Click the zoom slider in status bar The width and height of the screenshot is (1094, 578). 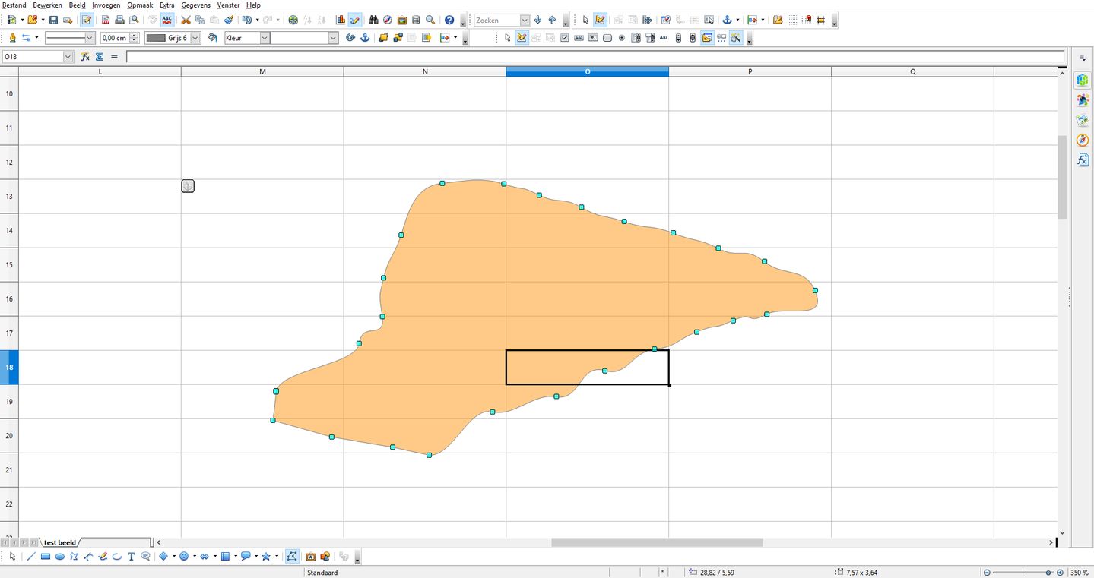pyautogui.click(x=1023, y=573)
